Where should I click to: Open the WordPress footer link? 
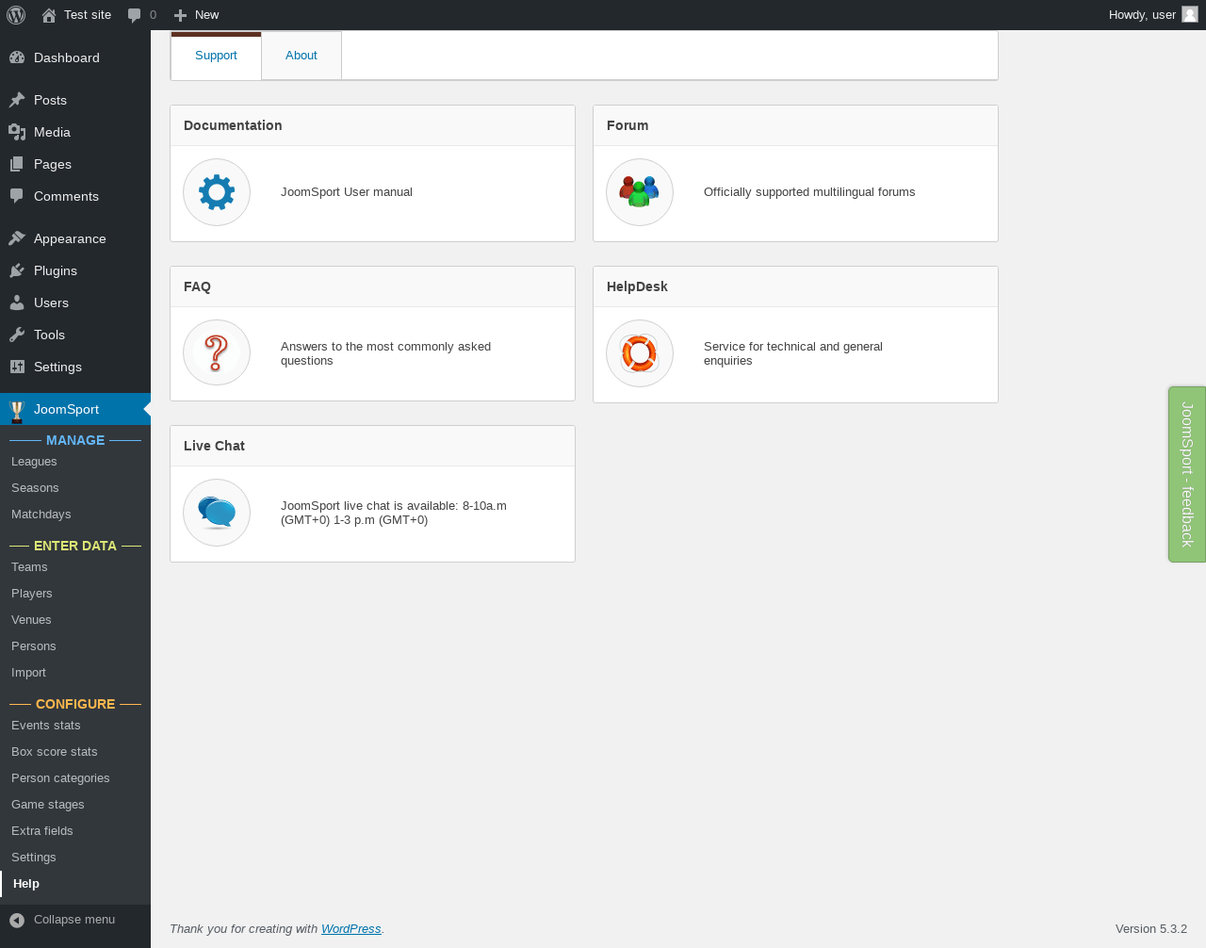(350, 929)
